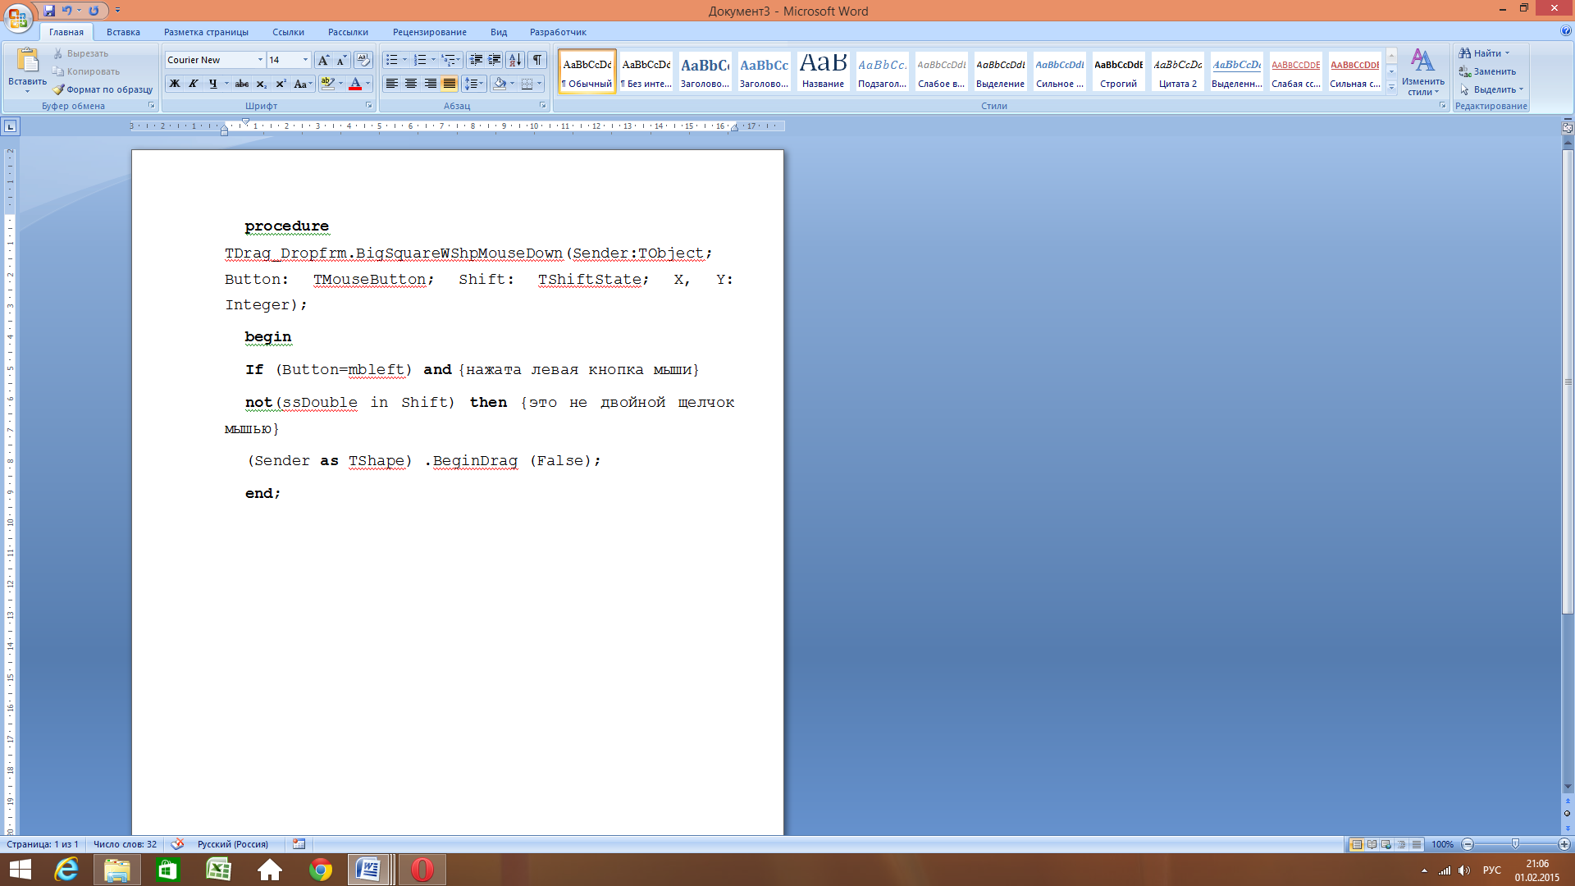
Task: Click the superscript x² icon
Action: click(x=281, y=84)
